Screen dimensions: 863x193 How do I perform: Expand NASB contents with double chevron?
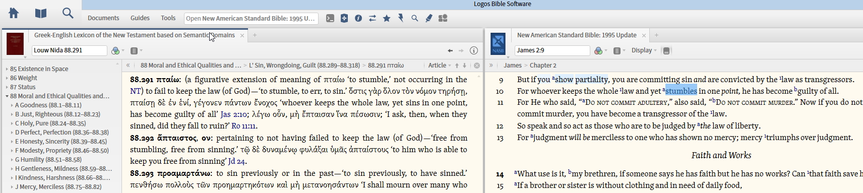pyautogui.click(x=491, y=66)
